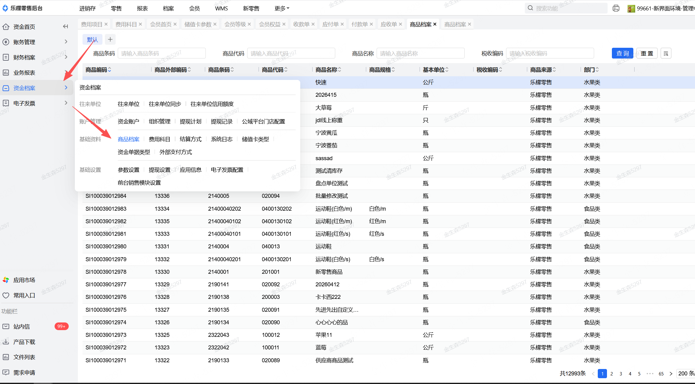Sort by 商品编码 column toggle

[109, 70]
